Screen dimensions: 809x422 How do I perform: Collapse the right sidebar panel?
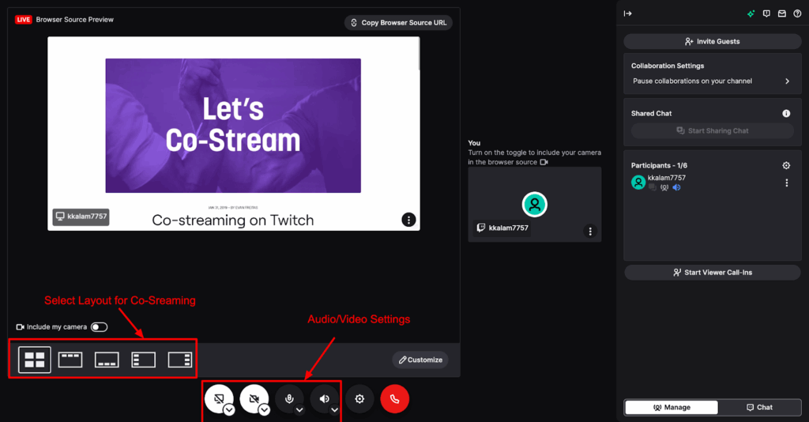(x=628, y=13)
